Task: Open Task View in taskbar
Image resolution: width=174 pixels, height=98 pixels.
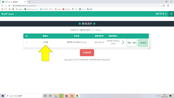Action: point(50,96)
